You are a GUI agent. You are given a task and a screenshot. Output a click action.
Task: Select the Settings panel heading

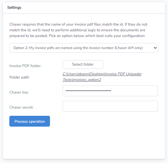click(14, 8)
